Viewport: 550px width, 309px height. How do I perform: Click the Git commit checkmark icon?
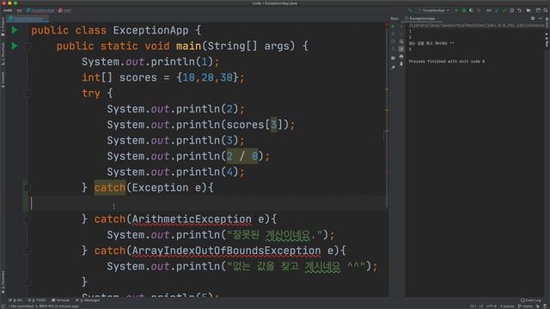tap(504, 10)
